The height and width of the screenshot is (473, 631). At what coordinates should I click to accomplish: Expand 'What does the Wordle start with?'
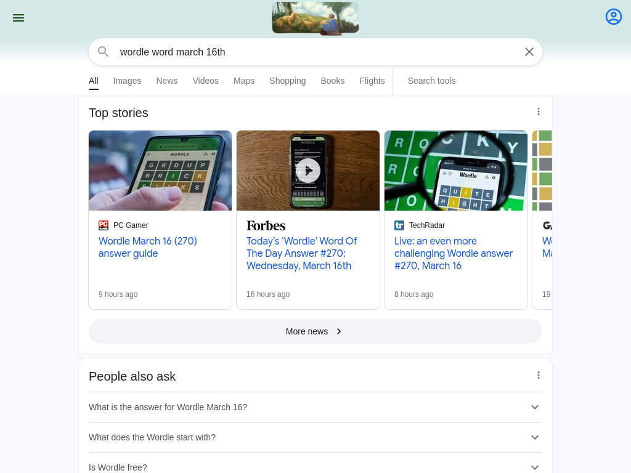(315, 437)
